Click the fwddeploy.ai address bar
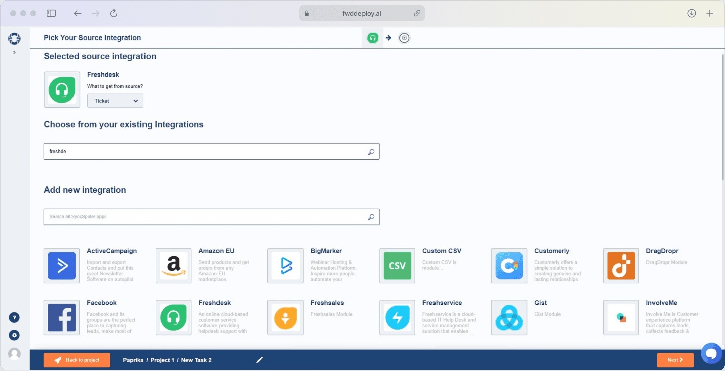The width and height of the screenshot is (725, 371). 362,14
